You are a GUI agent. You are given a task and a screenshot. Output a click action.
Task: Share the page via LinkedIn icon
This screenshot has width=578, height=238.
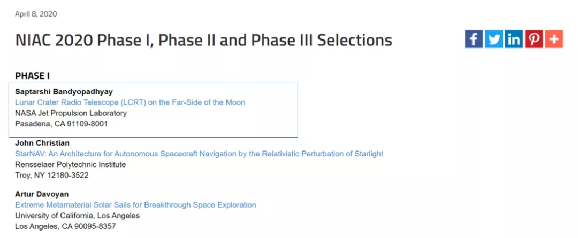[x=514, y=39]
